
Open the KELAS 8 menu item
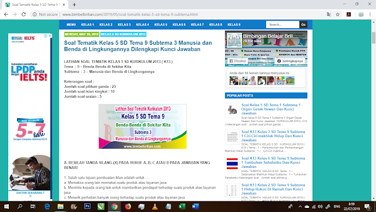pyautogui.click(x=216, y=25)
